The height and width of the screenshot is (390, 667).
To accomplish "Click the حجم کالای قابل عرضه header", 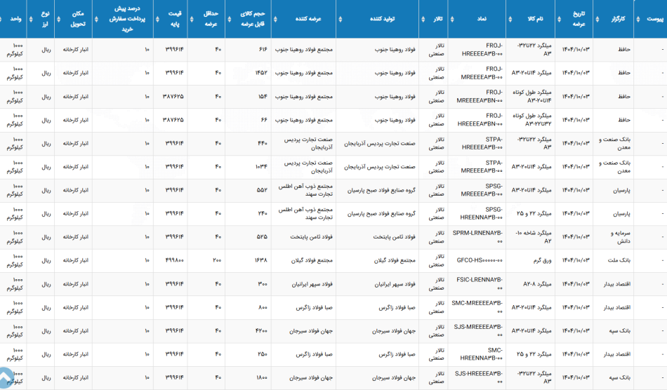I will pos(253,19).
